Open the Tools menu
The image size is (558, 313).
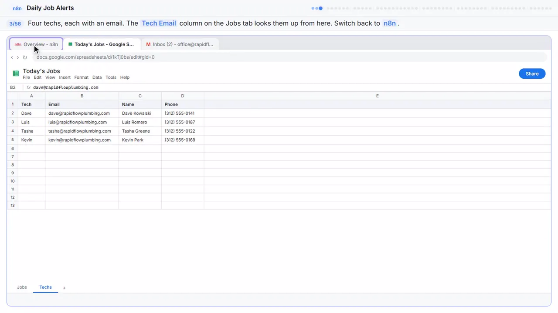point(111,77)
